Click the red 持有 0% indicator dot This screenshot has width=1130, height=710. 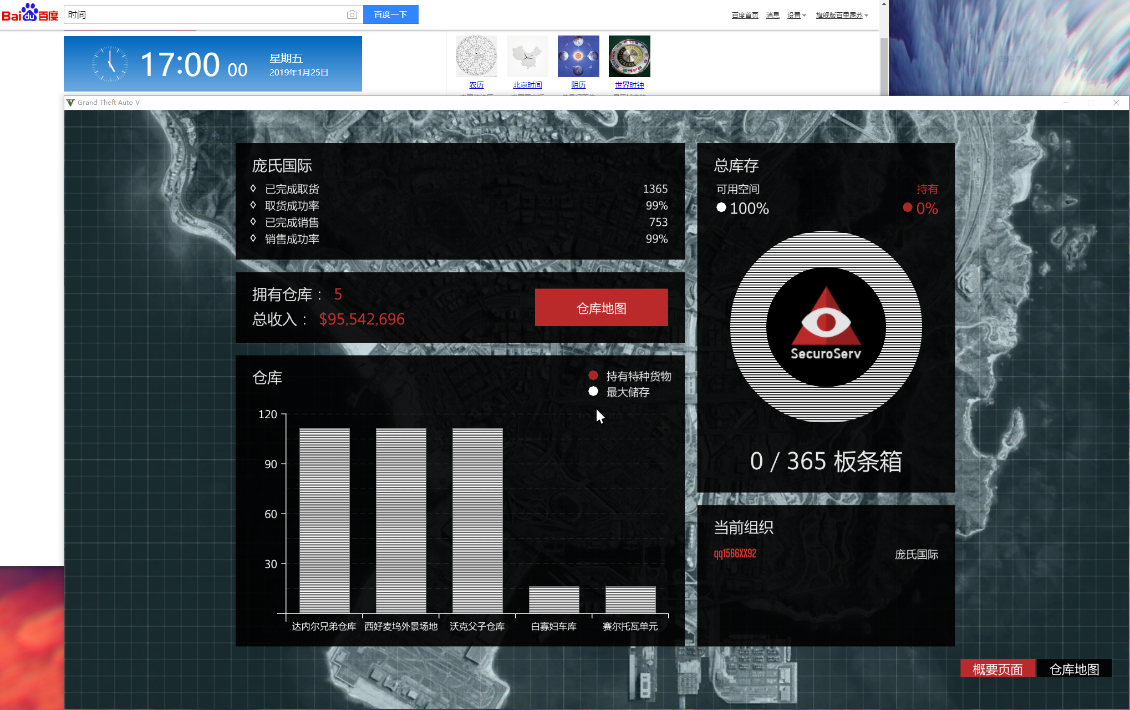(x=908, y=207)
